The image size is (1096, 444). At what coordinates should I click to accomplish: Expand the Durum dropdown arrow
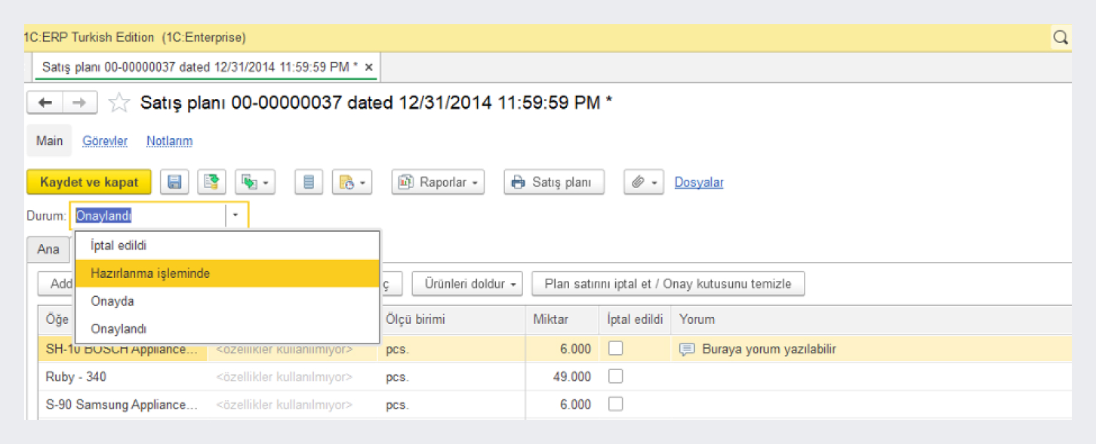tap(236, 216)
